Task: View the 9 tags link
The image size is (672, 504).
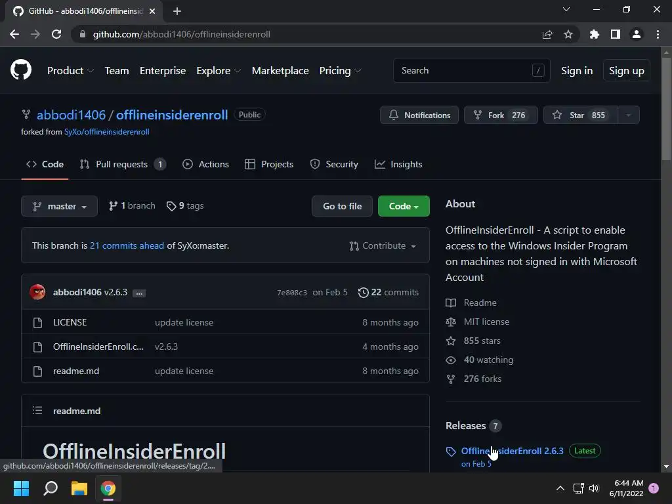Action: (185, 206)
